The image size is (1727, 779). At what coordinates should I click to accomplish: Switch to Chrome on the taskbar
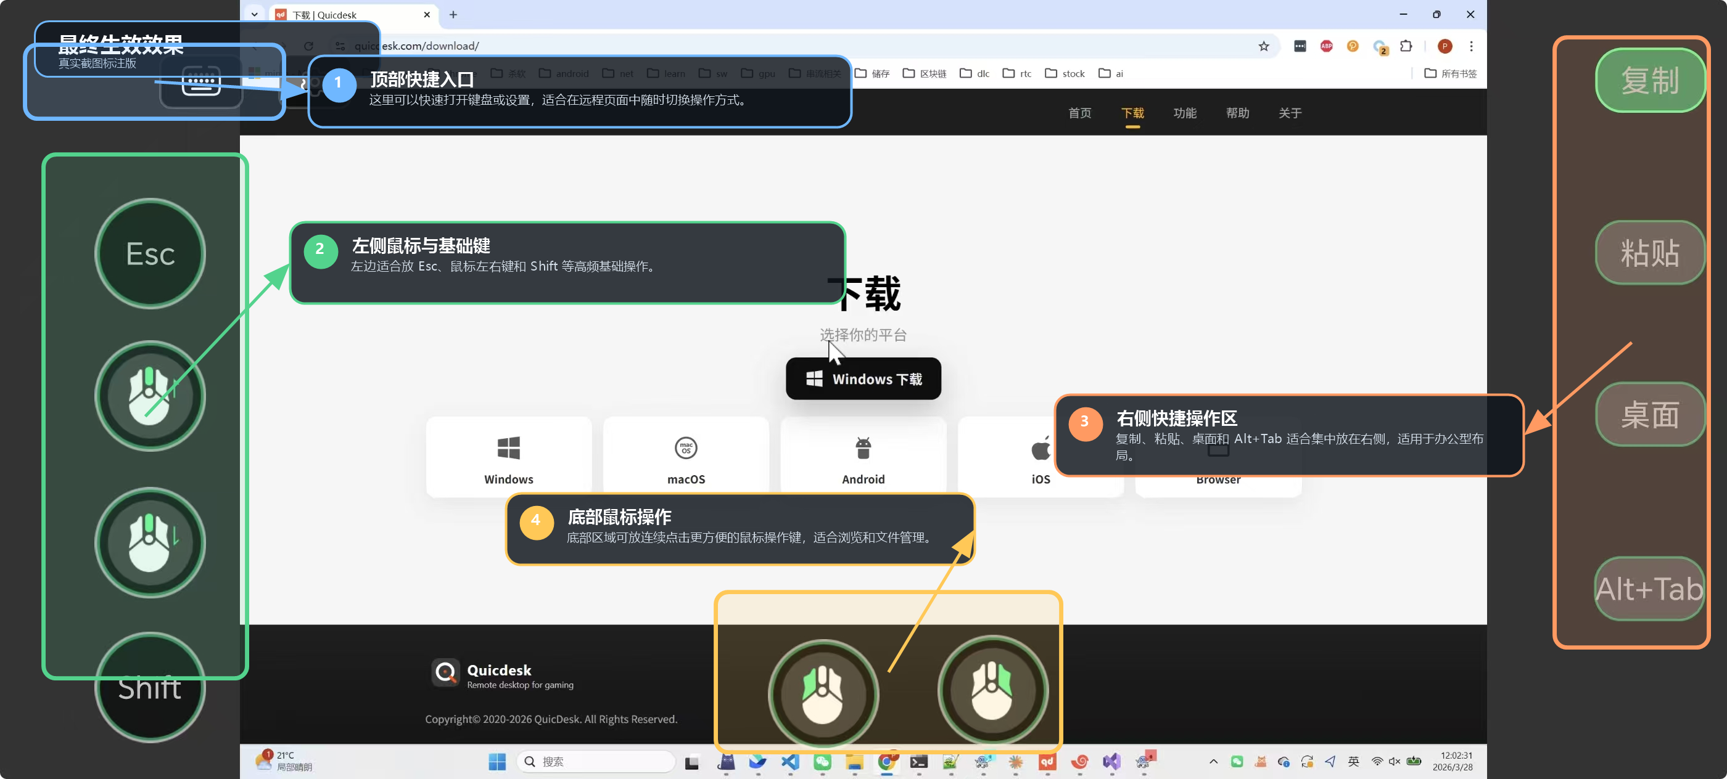(x=886, y=762)
